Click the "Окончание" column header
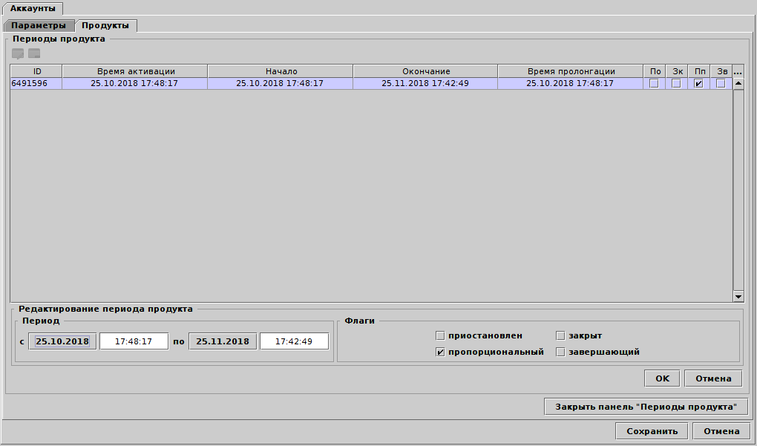This screenshot has height=446, width=757. click(x=425, y=70)
